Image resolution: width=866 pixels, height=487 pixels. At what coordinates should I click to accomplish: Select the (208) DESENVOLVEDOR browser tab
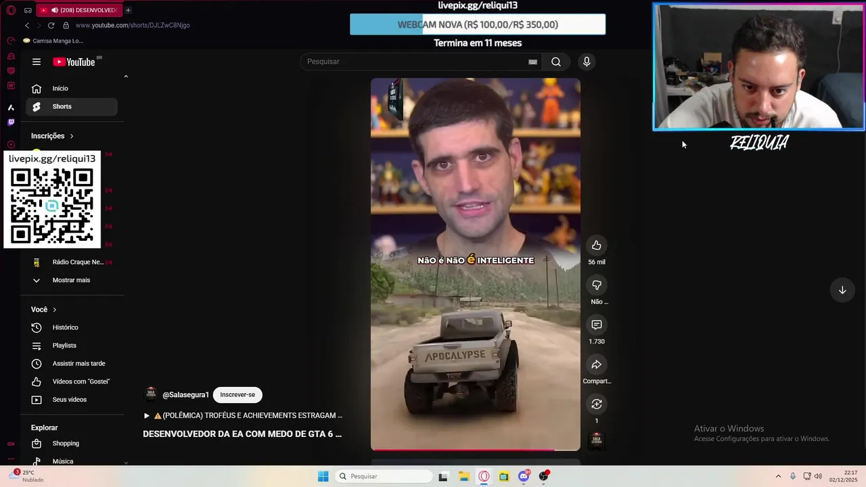click(78, 10)
